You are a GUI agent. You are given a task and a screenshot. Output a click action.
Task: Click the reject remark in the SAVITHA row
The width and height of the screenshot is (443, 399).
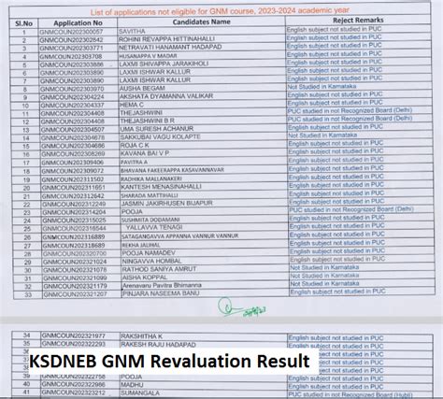[x=334, y=29]
